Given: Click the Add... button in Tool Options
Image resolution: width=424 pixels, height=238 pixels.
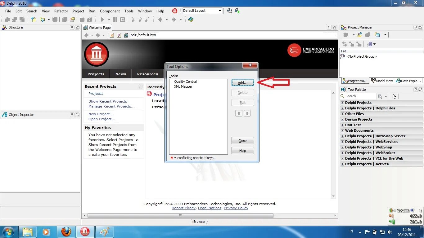Looking at the screenshot, I should [x=243, y=83].
